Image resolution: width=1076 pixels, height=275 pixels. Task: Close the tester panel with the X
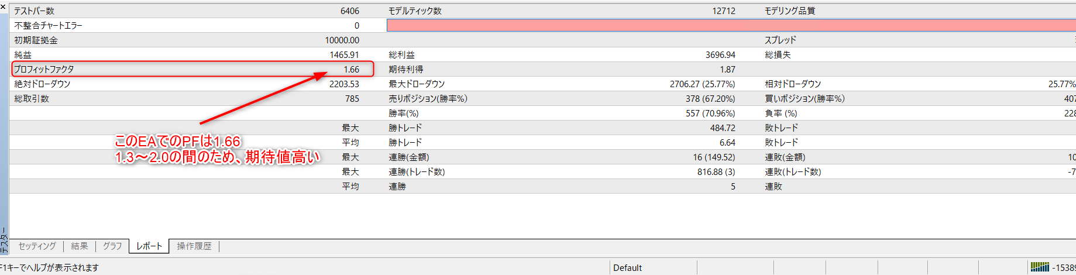pyautogui.click(x=3, y=6)
